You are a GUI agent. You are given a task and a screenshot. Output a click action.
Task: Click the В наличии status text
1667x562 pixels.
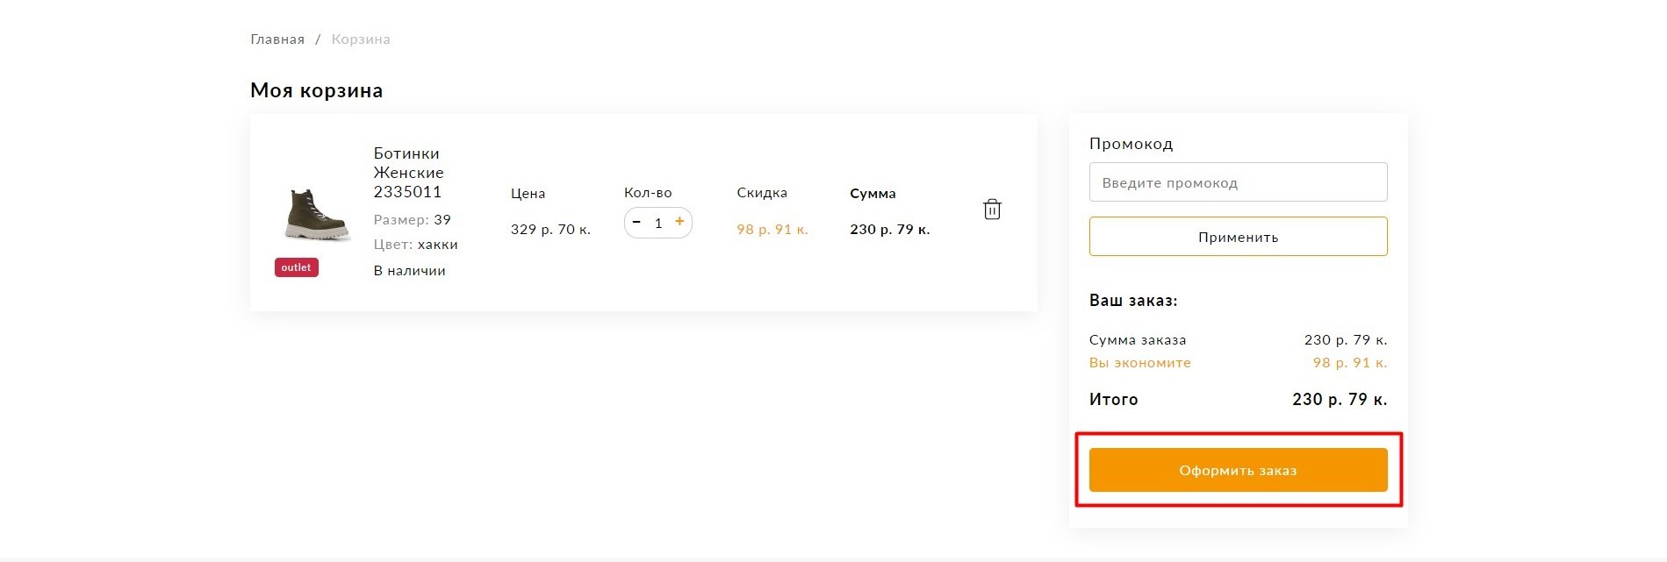409,271
